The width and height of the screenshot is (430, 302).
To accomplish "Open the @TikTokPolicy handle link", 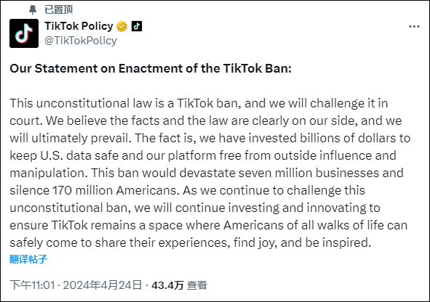I will point(81,41).
